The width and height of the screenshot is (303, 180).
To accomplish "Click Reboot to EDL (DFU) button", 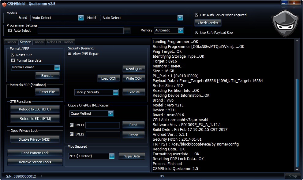I will 35,109.
